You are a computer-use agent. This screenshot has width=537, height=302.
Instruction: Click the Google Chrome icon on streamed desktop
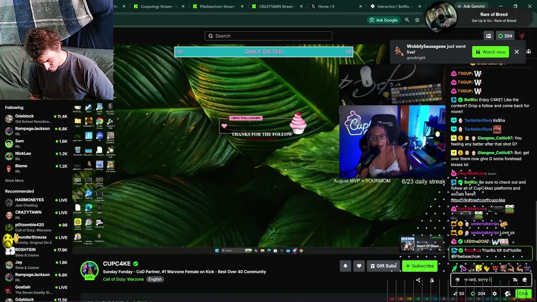(x=99, y=122)
